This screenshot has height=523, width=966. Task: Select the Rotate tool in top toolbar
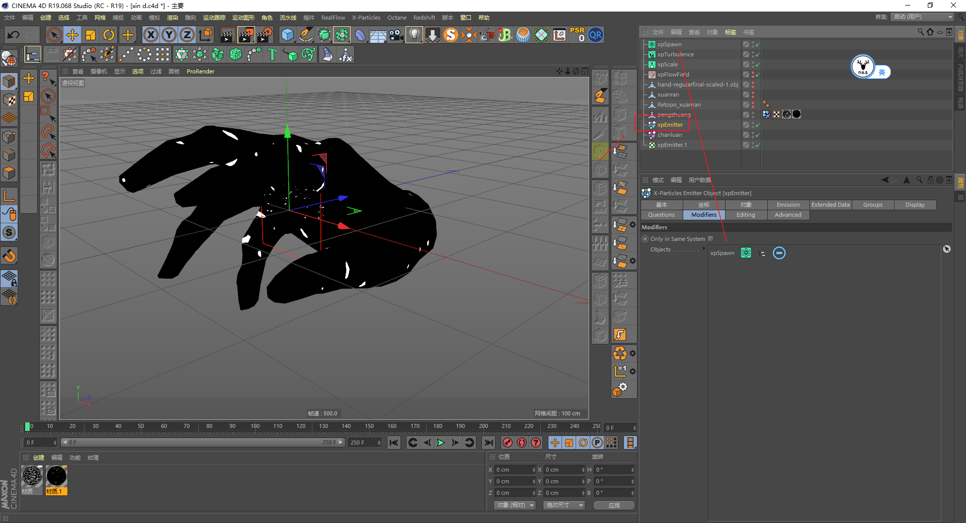(x=109, y=35)
